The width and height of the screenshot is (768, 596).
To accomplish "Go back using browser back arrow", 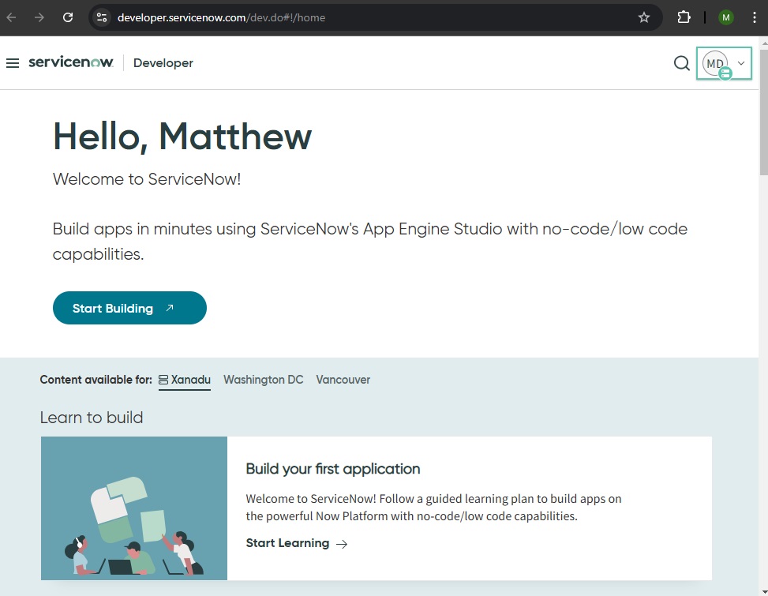I will tap(11, 17).
